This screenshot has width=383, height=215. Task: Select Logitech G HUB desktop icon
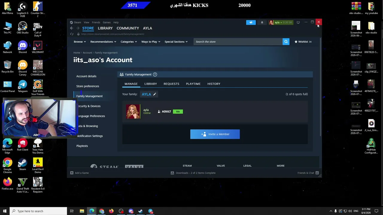click(x=22, y=10)
